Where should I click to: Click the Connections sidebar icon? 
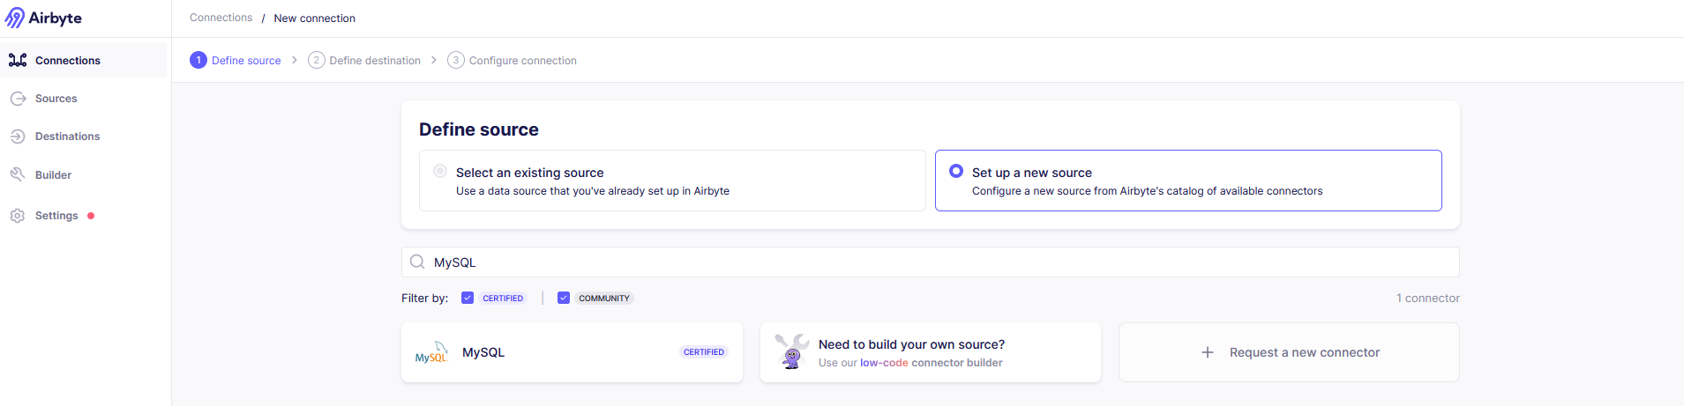[18, 60]
